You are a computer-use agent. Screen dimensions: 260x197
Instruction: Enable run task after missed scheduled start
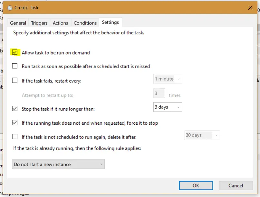(x=15, y=66)
